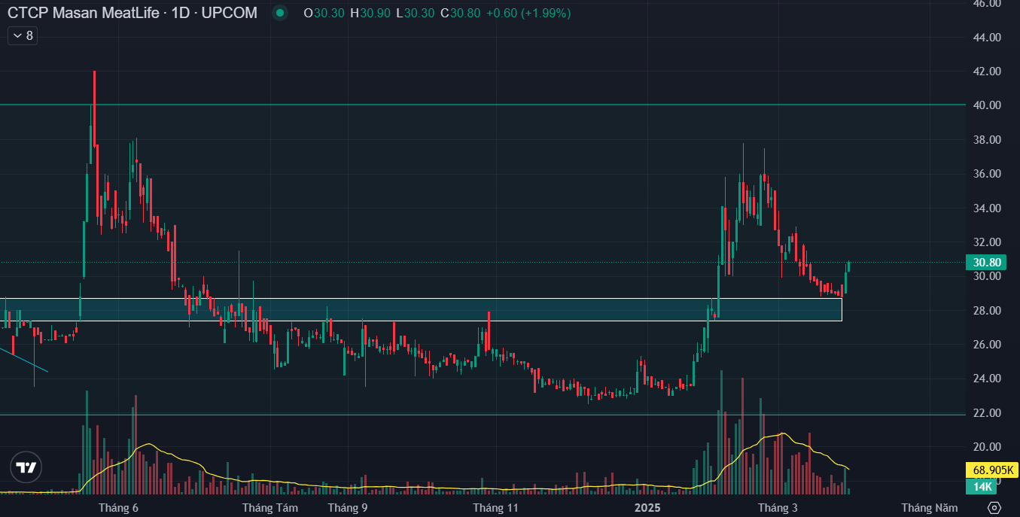Viewport: 1020px width, 517px height.
Task: Click the 36.00 price scale label
Action: [986, 174]
